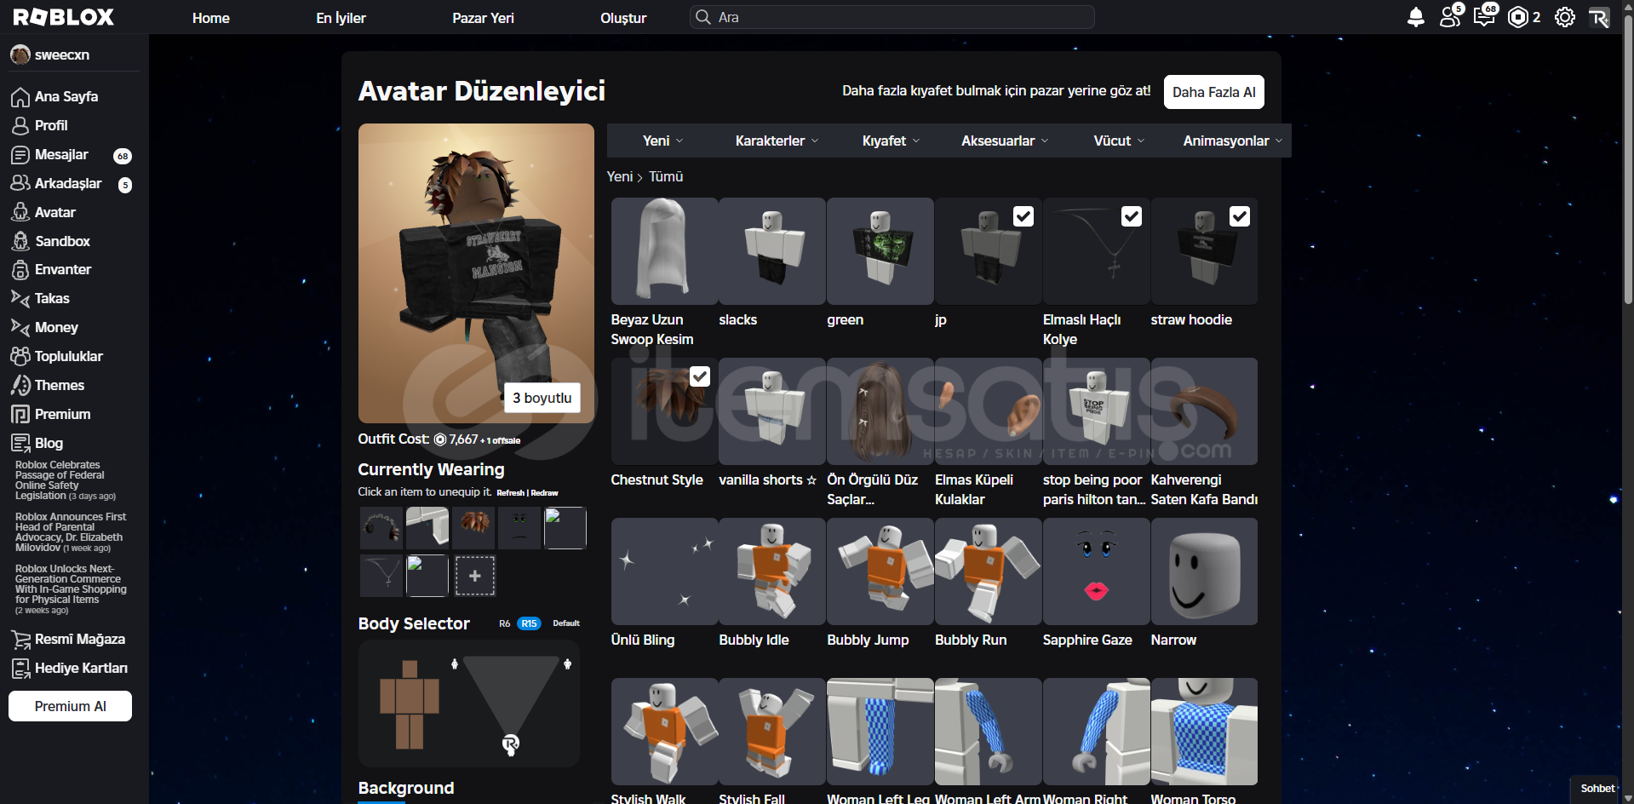
Task: Expand the Karakterler dropdown
Action: [x=777, y=141]
